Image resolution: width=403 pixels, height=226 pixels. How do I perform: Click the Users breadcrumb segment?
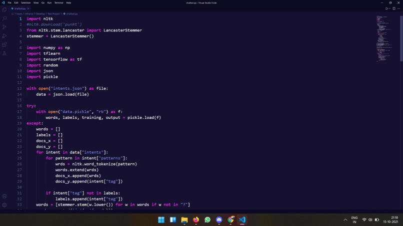19,14
